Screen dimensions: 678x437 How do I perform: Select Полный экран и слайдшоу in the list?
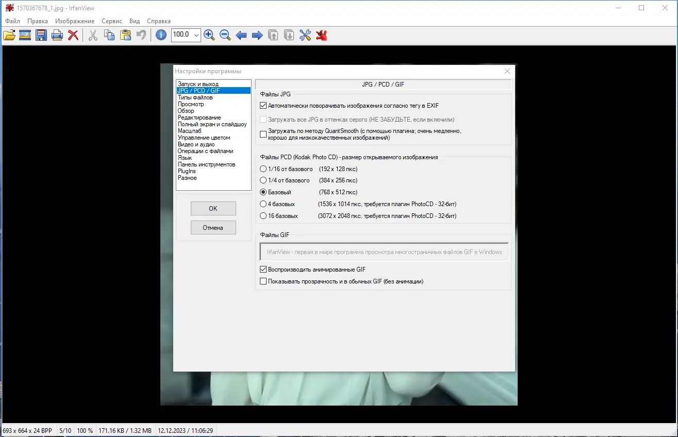(x=213, y=124)
